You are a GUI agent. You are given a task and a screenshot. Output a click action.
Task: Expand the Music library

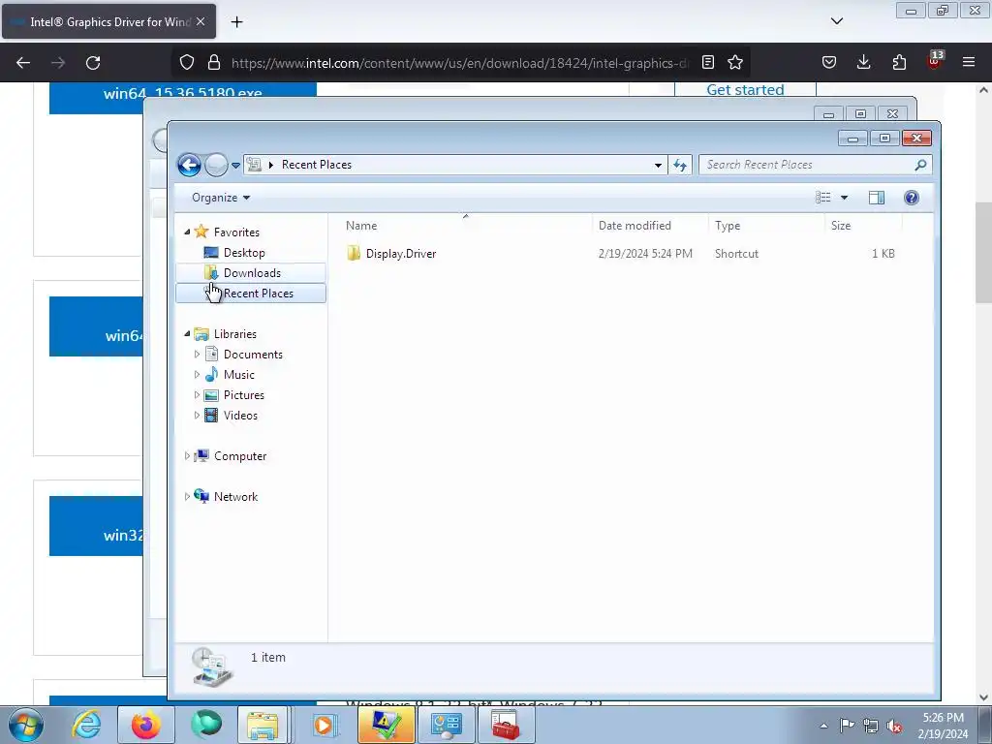tap(197, 375)
